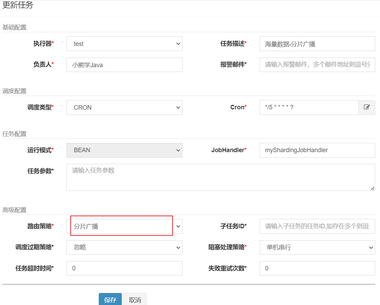Screen dimensions: 380x305
Task: Open the 调度过期策略 dropdown showing 忽略
Action: tap(124, 247)
